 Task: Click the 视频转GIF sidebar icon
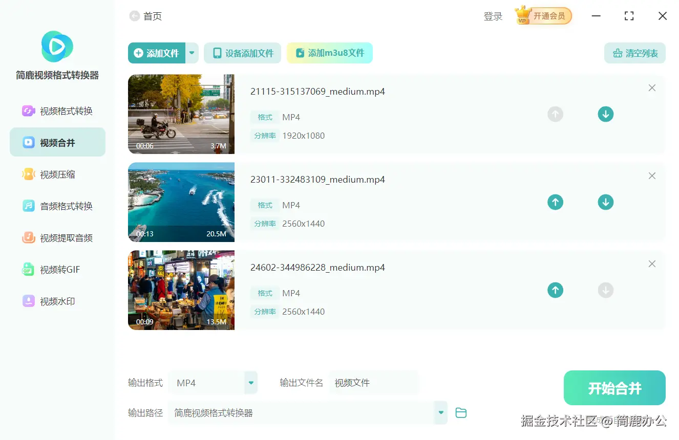point(28,270)
